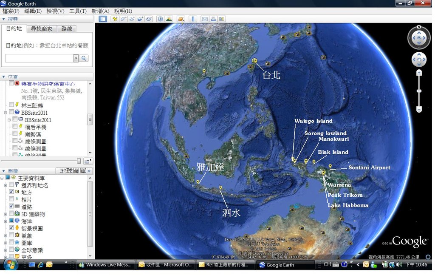Viewport: 435px width, 275px height.
Task: Uncheck the 街景視圖 street view layer
Action: [x=11, y=228]
